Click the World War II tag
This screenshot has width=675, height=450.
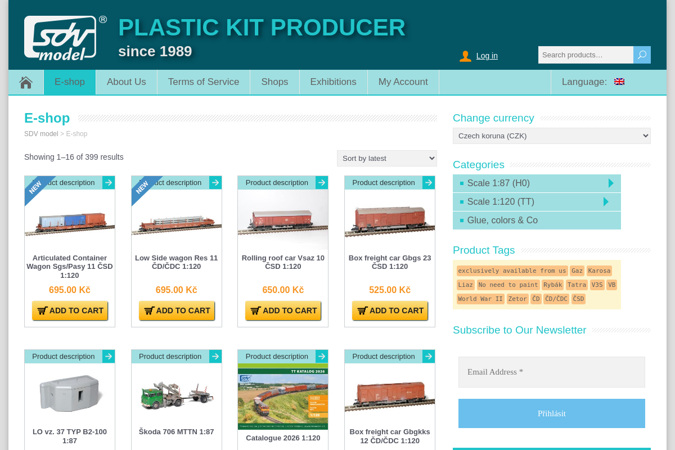[x=481, y=299]
